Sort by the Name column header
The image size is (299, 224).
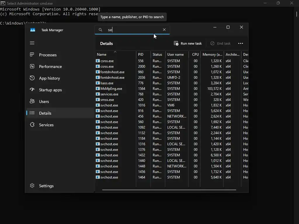(116, 55)
